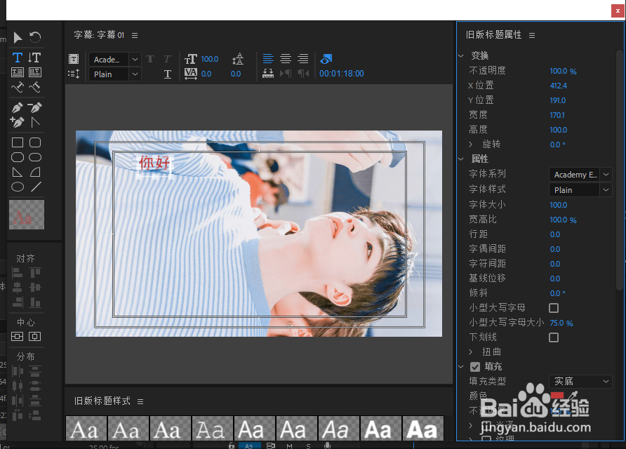This screenshot has width=626, height=449.
Task: Toggle Show Background Video icon
Action: 326,59
